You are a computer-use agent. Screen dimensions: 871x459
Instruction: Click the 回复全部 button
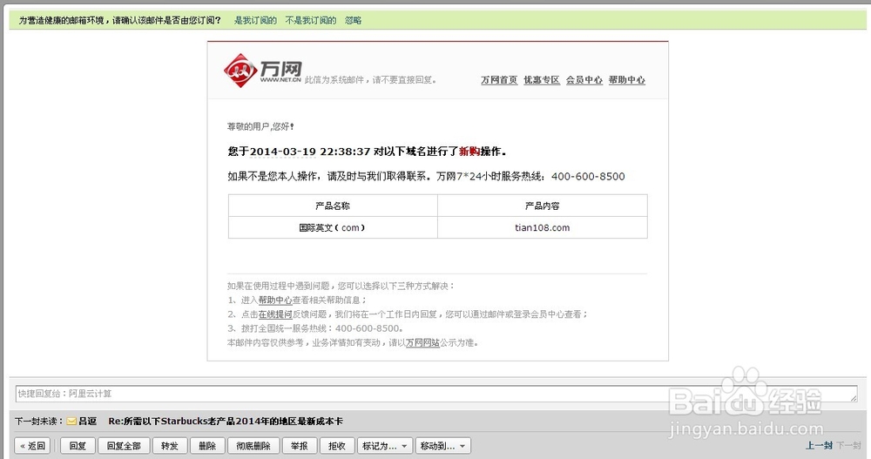[x=124, y=446]
